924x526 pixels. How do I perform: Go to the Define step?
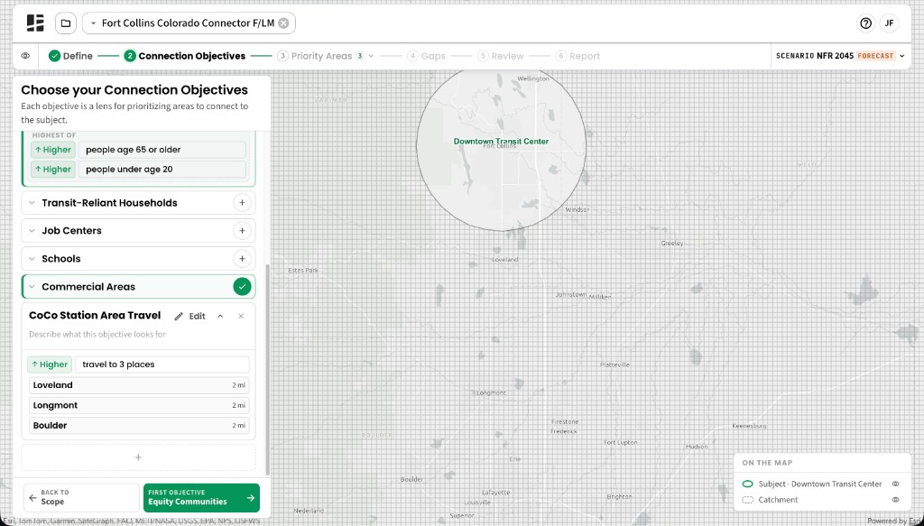(x=70, y=56)
